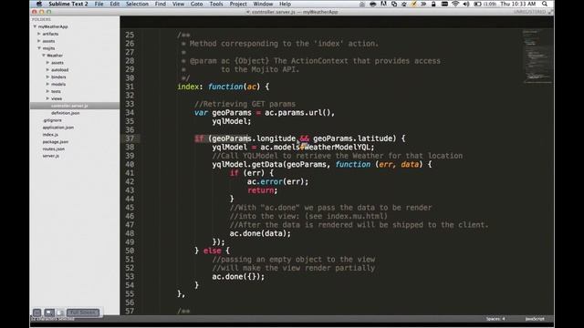Open application.json file

tap(58, 128)
